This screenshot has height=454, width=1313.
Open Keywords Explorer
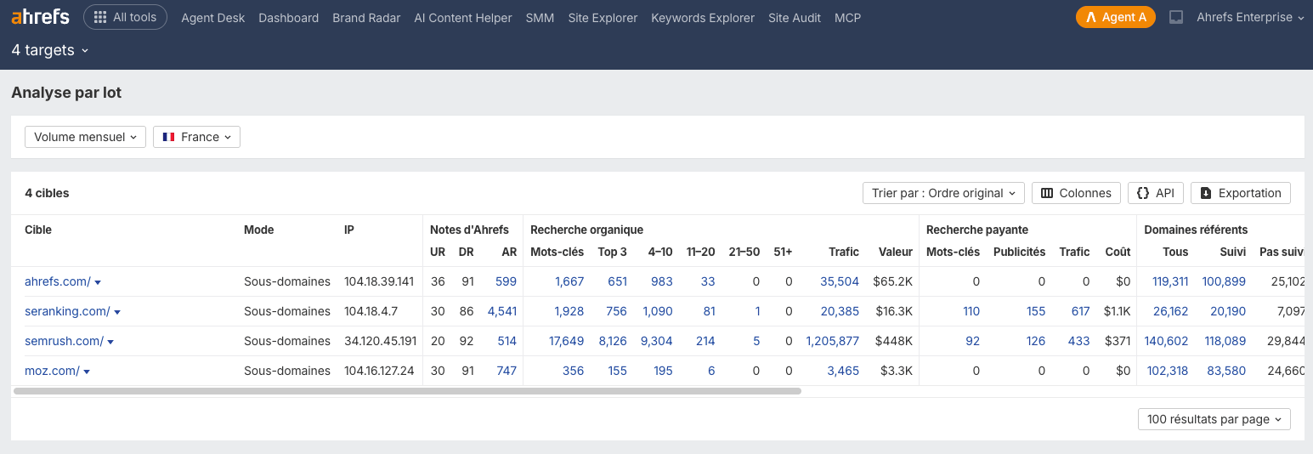click(x=703, y=18)
